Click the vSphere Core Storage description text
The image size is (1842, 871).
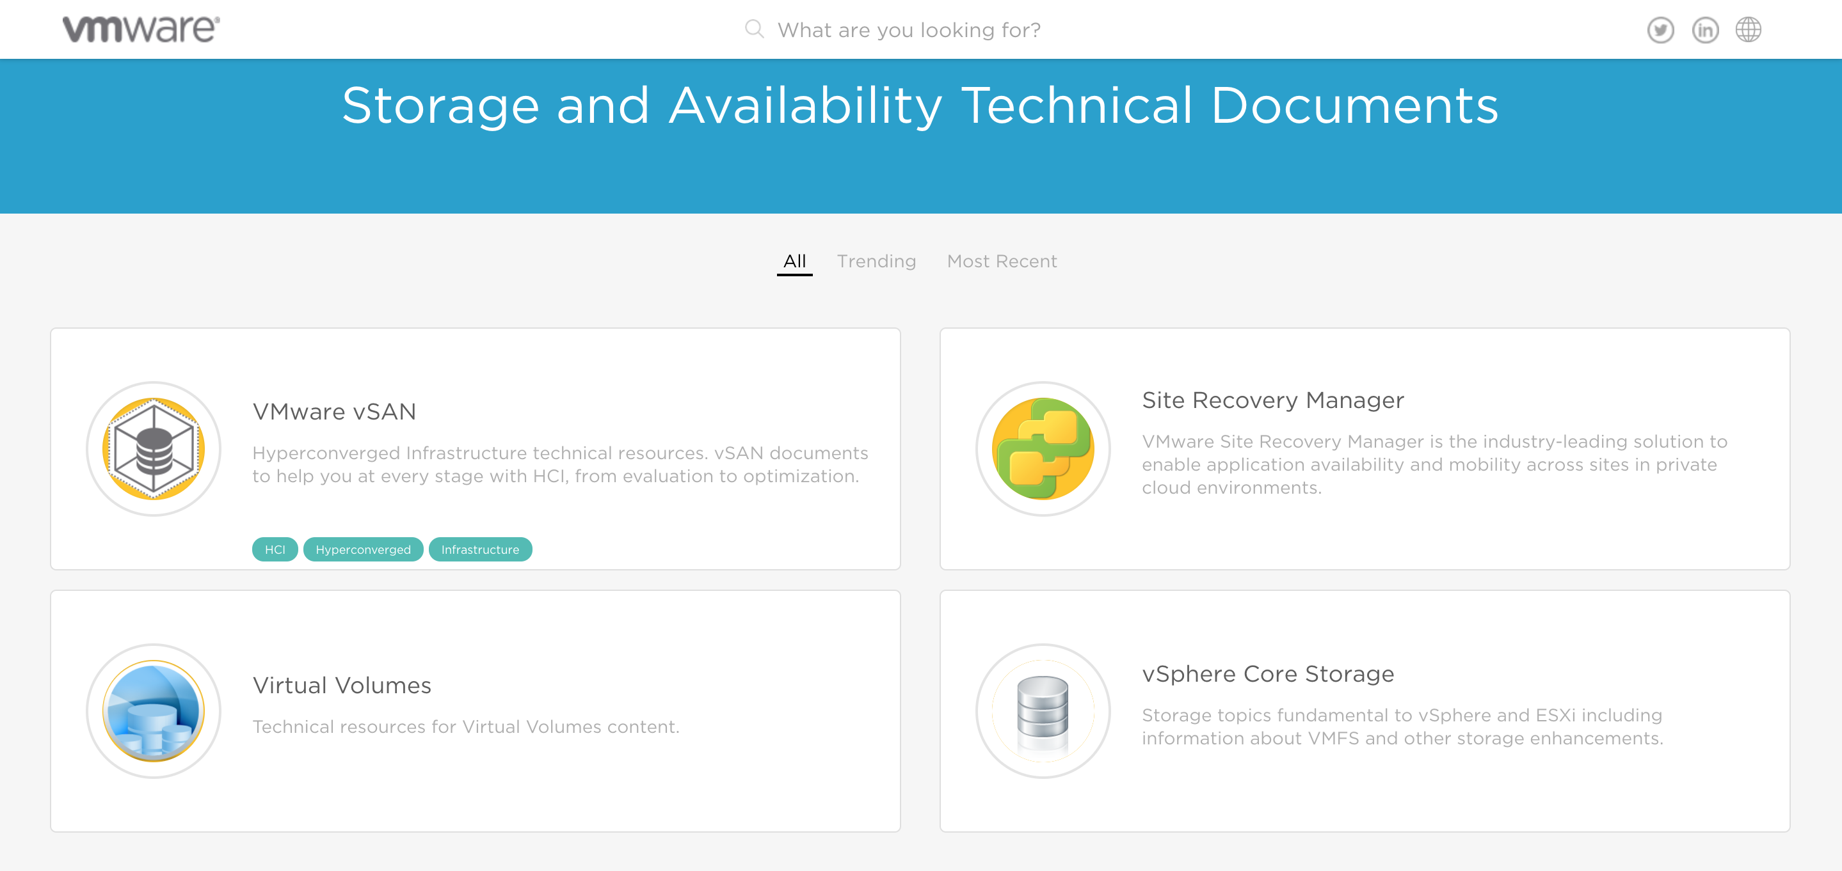(x=1402, y=726)
